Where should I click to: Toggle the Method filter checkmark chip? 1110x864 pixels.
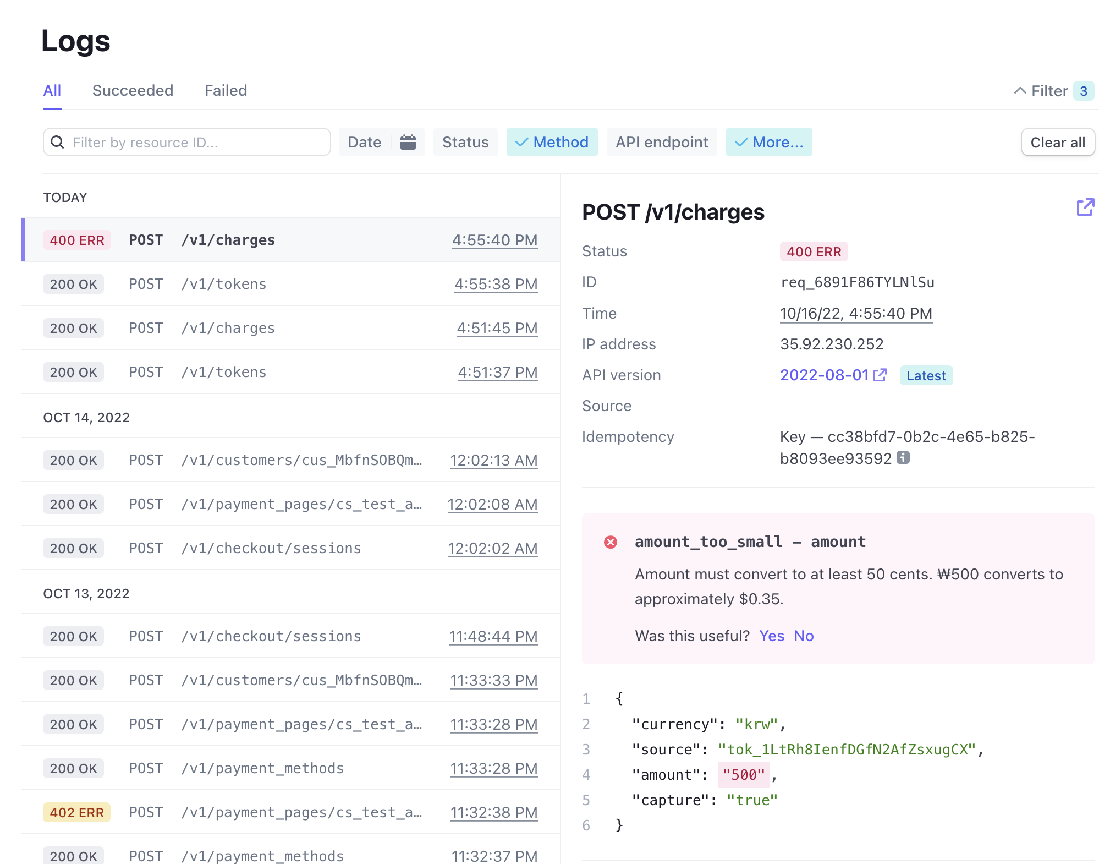pos(552,142)
